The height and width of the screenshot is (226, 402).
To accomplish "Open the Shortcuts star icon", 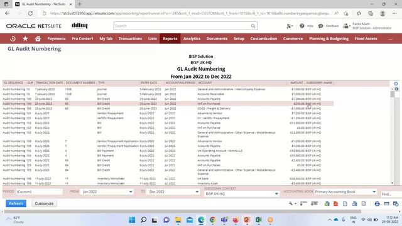I will click(x=25, y=39).
